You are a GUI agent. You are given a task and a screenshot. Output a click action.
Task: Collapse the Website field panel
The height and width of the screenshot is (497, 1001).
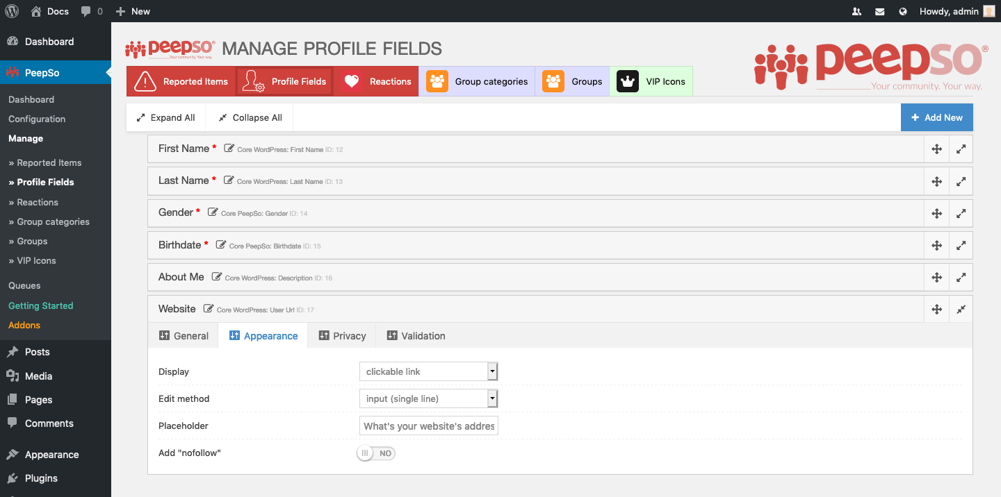coord(961,310)
